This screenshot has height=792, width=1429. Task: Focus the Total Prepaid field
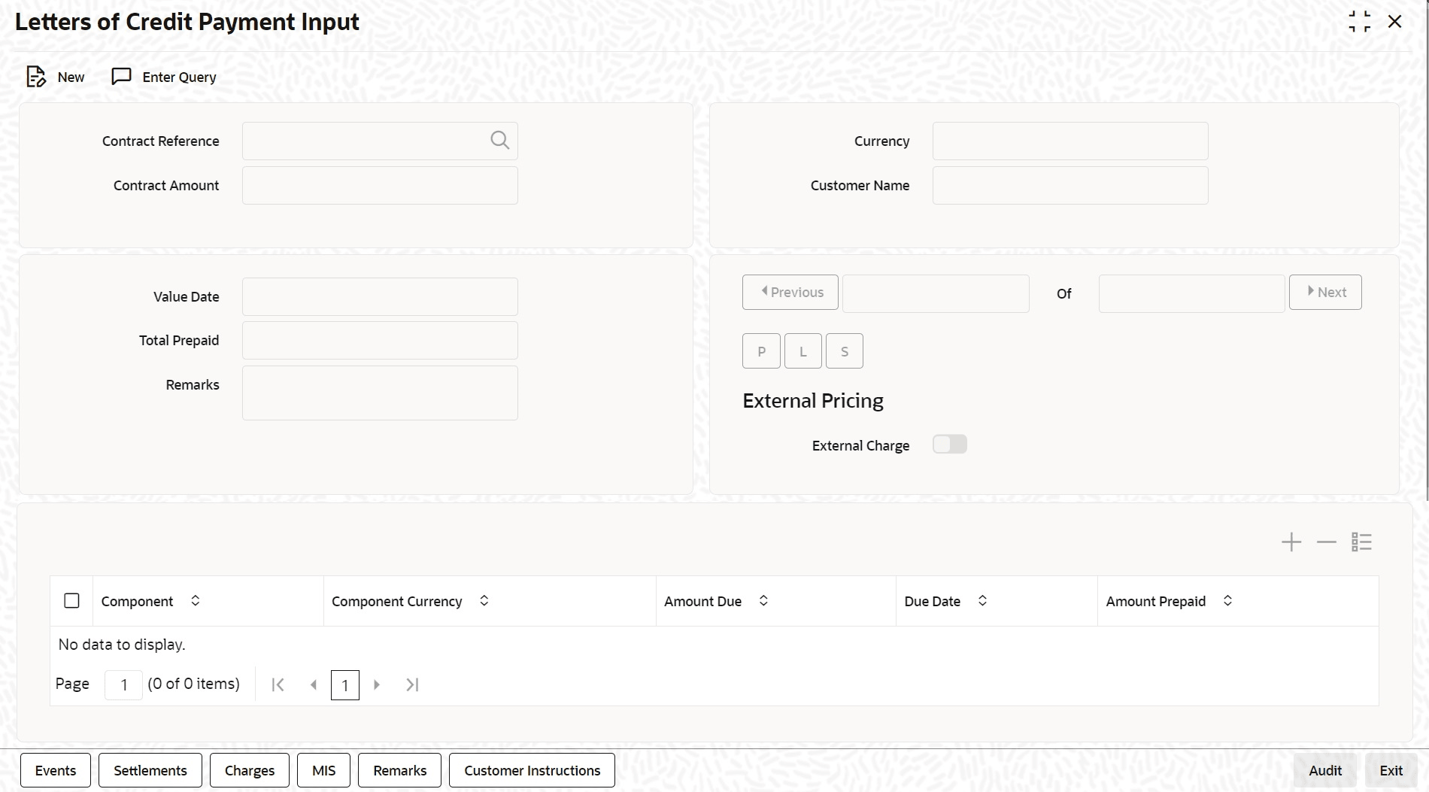[x=380, y=340]
